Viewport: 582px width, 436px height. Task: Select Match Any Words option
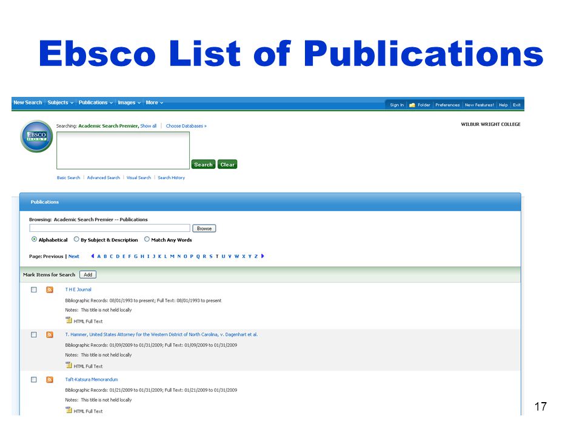(147, 240)
